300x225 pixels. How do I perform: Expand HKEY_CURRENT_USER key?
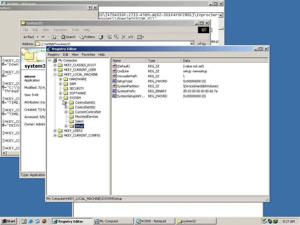click(55, 70)
